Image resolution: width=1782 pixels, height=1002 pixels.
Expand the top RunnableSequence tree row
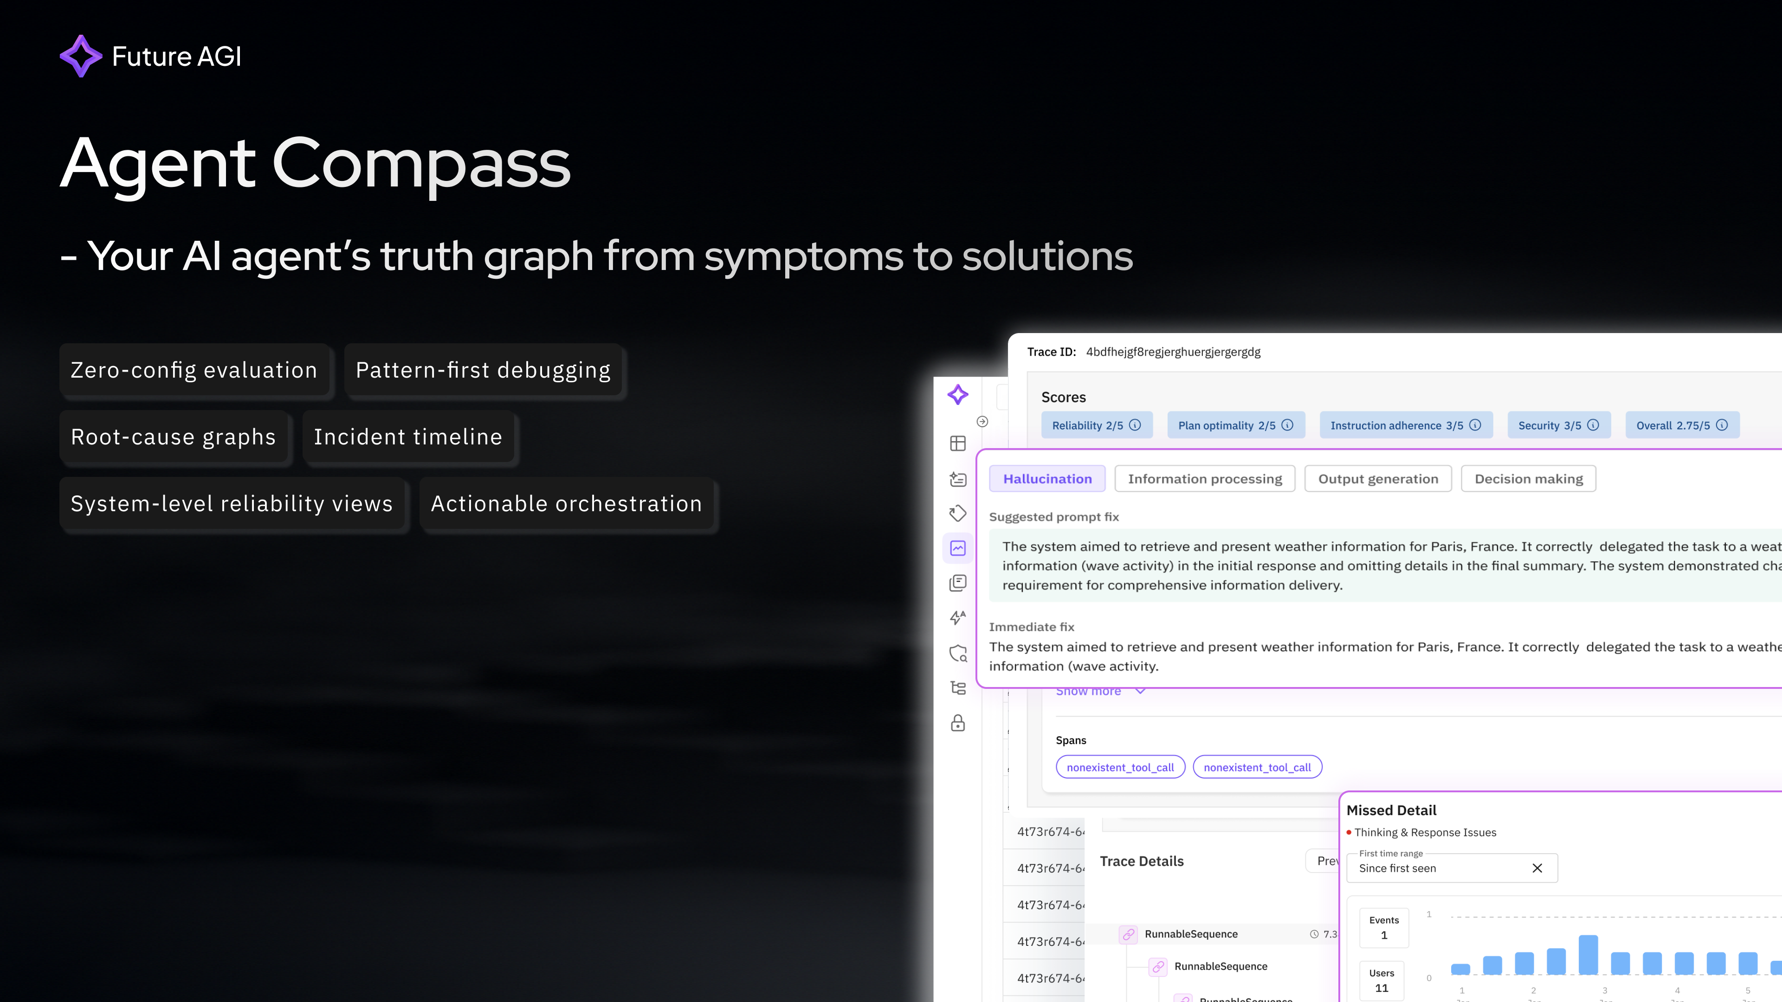click(1190, 934)
